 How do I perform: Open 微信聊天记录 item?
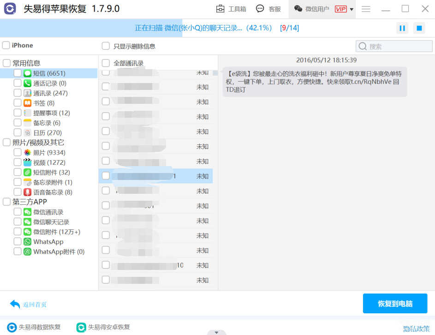tap(51, 222)
